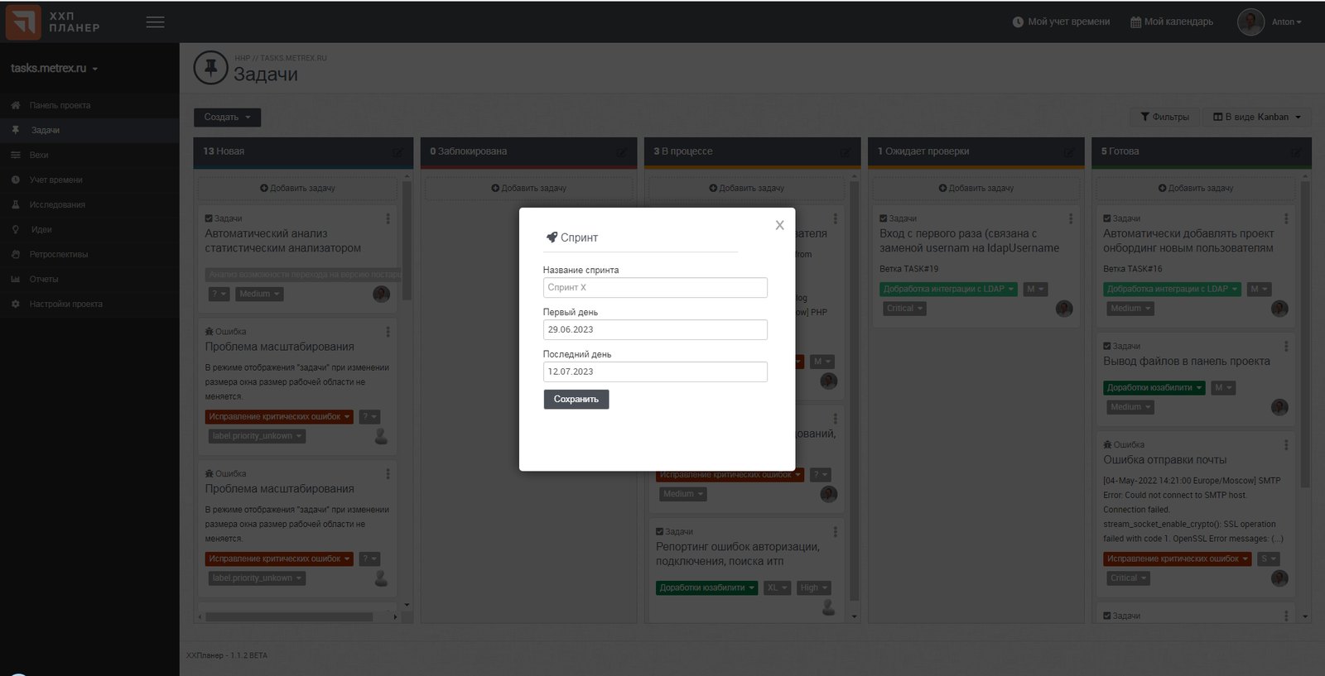
Task: Edit the Готова column via pencil icon
Action: [1296, 152]
